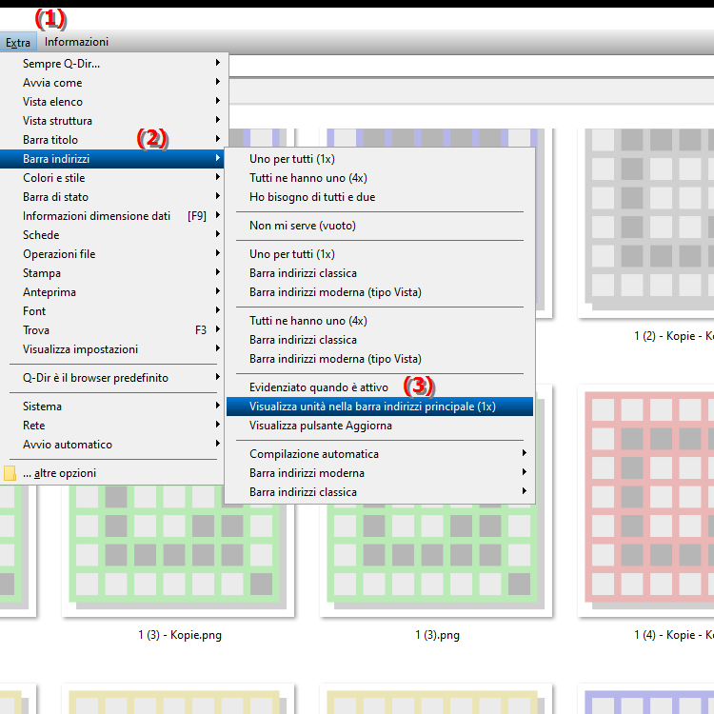714x714 pixels.
Task: Select the red 1 (4) - Kopie thumbnail
Action: [646, 501]
